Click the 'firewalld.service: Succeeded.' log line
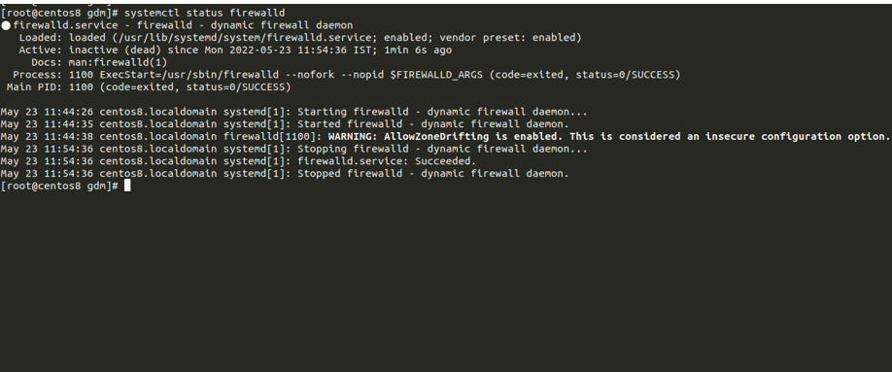Image resolution: width=892 pixels, height=372 pixels. 238,161
